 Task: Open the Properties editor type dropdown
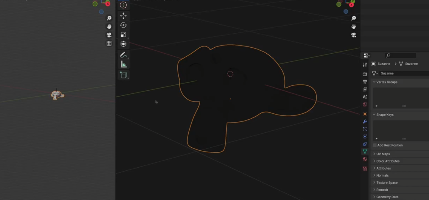[x=367, y=55]
